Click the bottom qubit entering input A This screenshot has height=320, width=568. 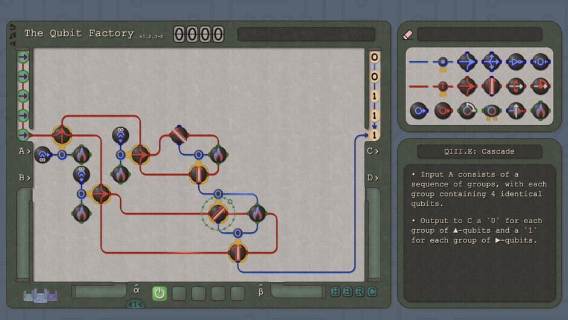[23, 135]
